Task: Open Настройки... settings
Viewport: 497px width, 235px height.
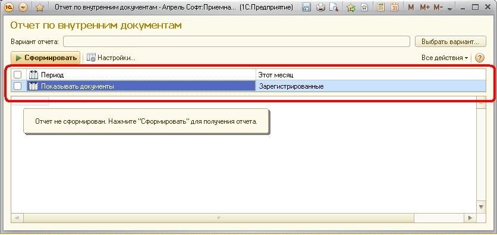Action: tap(111, 58)
